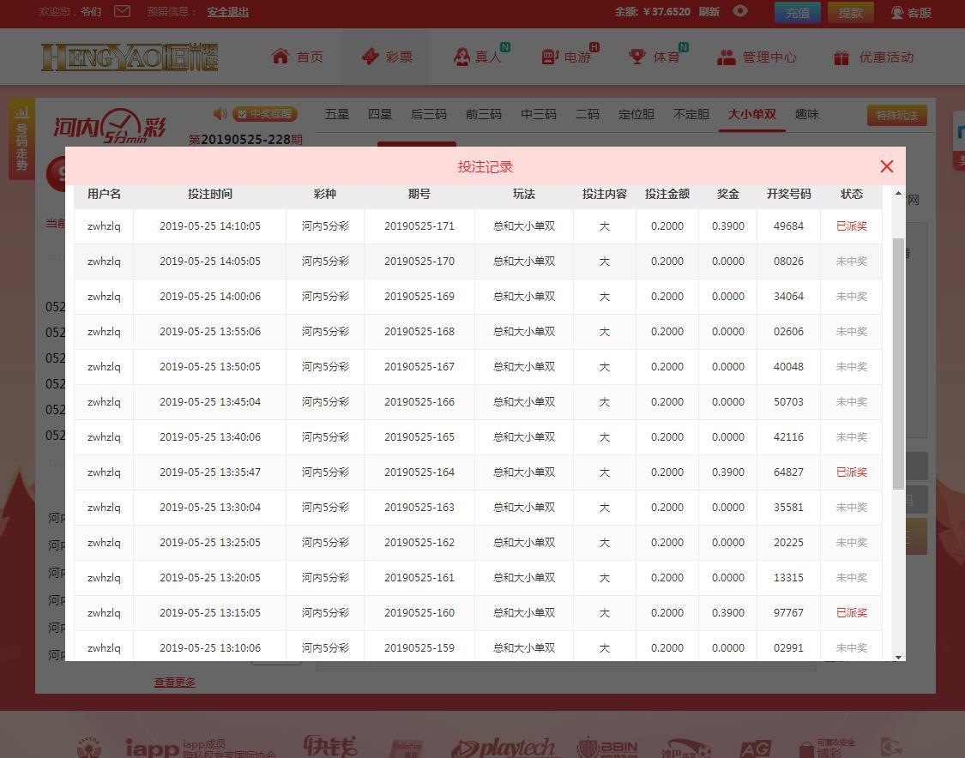Click draw number 40048
The image size is (965, 758).
788,367
